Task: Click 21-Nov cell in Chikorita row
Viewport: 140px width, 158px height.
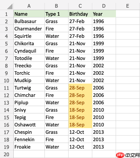Action: pyautogui.click(x=80, y=43)
